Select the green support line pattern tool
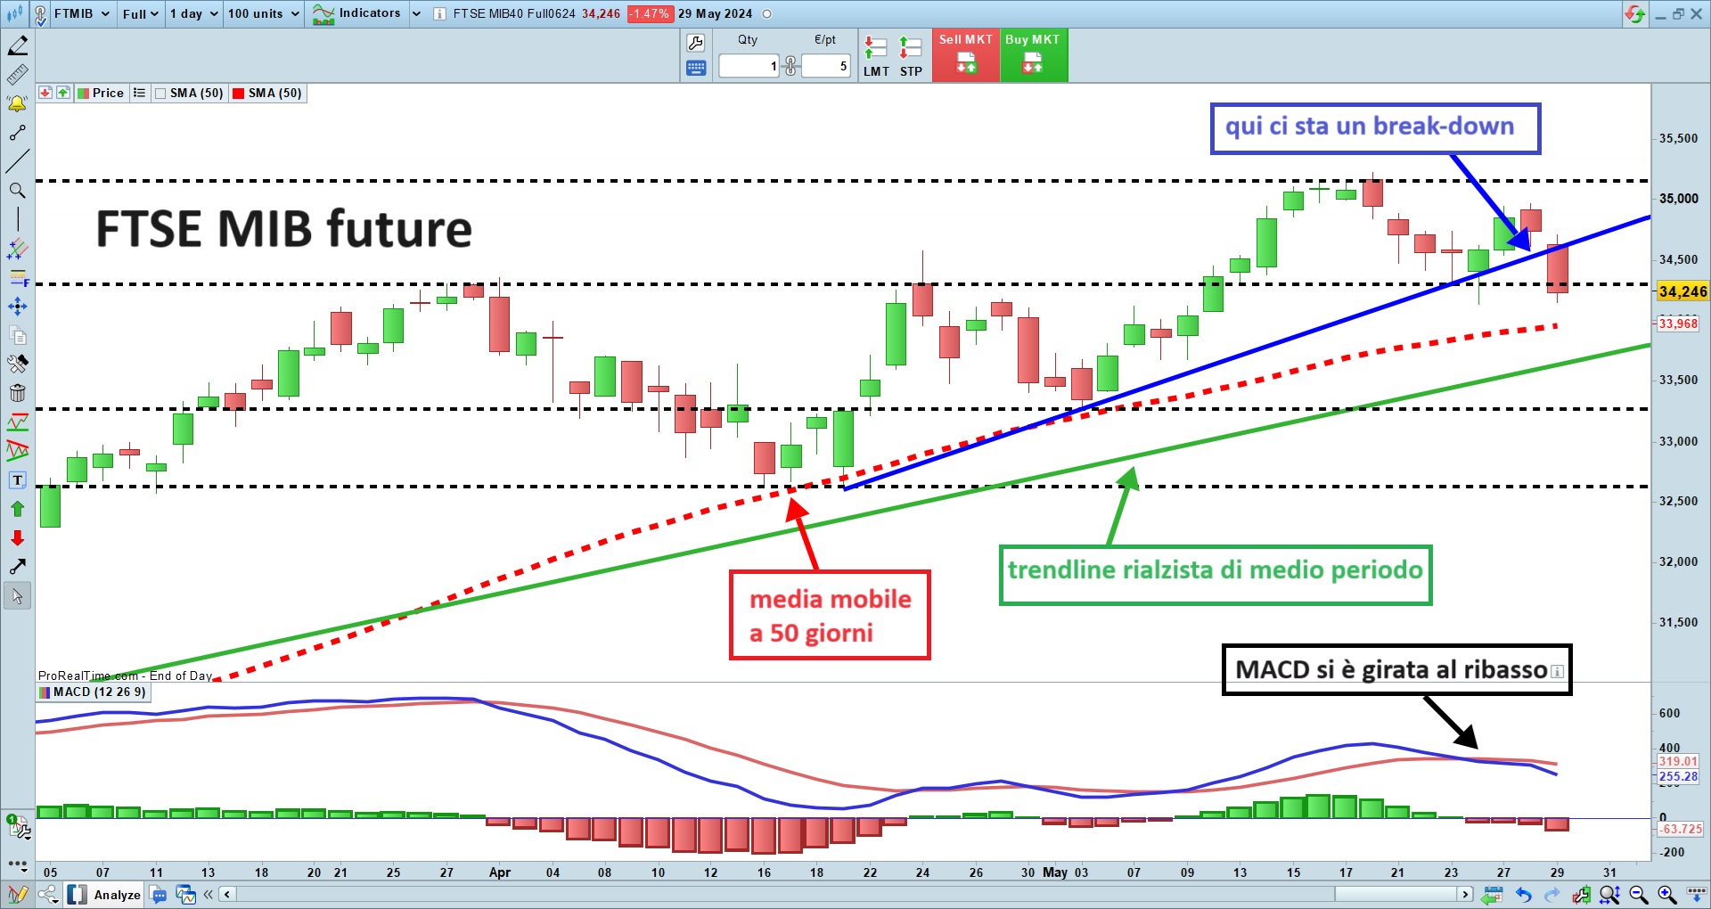 point(17,422)
